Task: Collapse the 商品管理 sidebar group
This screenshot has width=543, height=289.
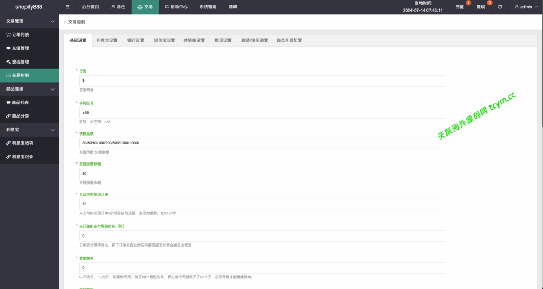Action: coord(30,89)
